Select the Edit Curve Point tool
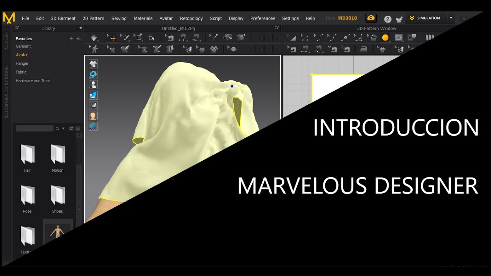The width and height of the screenshot is (491, 276). 332,38
